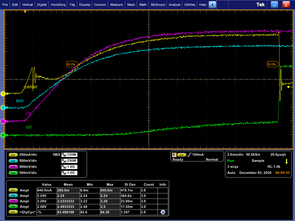Open the Horiz/Acq menu

(x=58, y=5)
